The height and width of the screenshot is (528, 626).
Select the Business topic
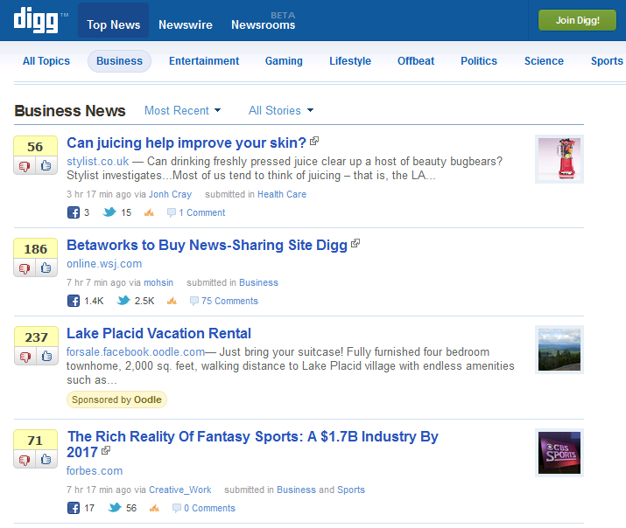point(119,61)
